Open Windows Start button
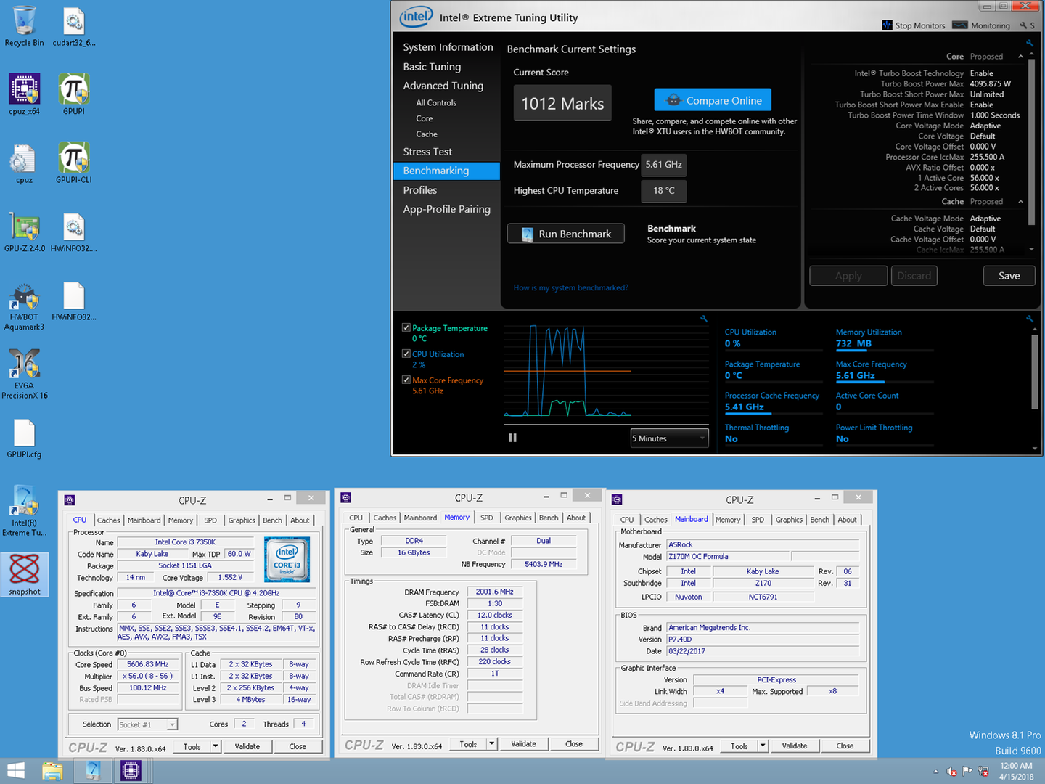The width and height of the screenshot is (1045, 784). tap(16, 770)
